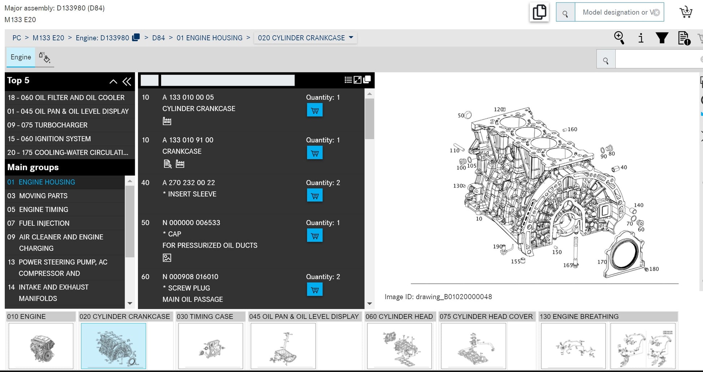
Task: Open the 030 TIMING CASE thumbnail
Action: 210,345
